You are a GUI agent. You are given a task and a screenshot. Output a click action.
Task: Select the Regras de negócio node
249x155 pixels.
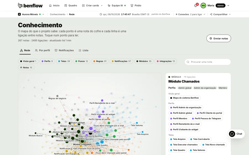[x=57, y=96]
